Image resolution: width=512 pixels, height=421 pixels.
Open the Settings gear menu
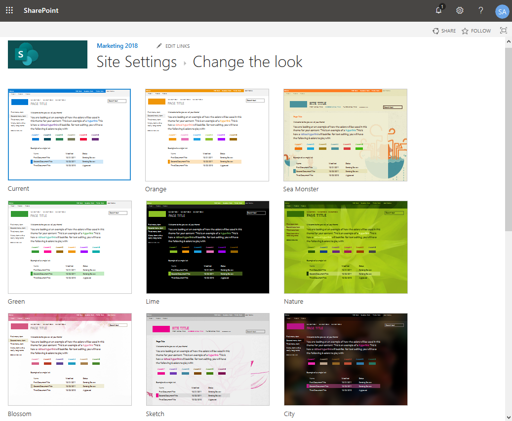click(x=460, y=10)
